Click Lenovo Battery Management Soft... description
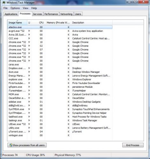Image resolution: width=150 pixels, height=159 pixels. [91, 128]
